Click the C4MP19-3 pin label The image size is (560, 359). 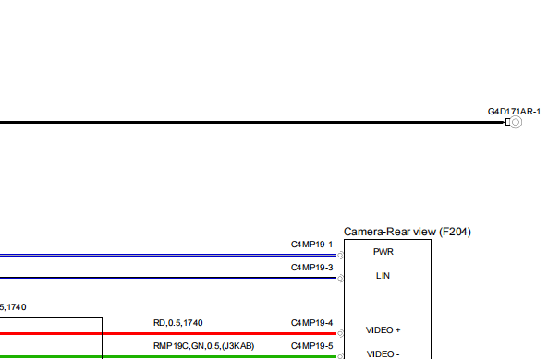click(x=311, y=268)
